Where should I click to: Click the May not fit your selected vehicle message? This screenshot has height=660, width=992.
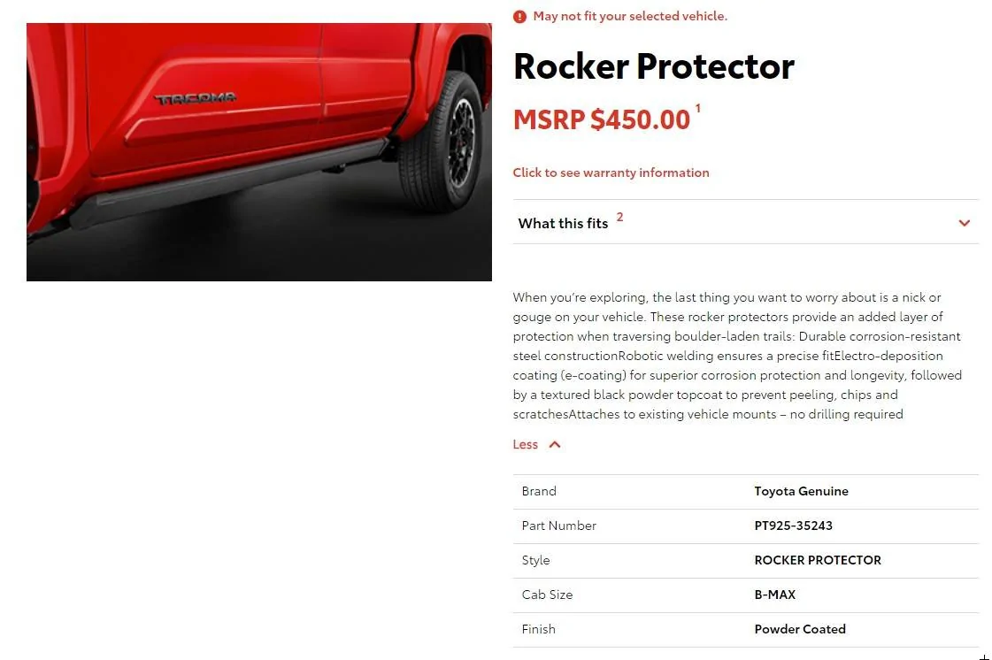point(630,16)
